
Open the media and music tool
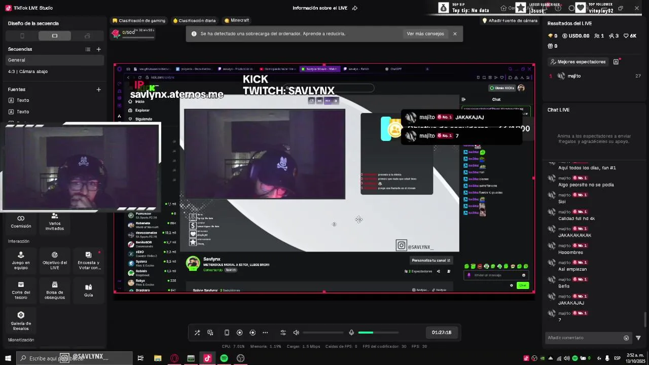point(210,333)
